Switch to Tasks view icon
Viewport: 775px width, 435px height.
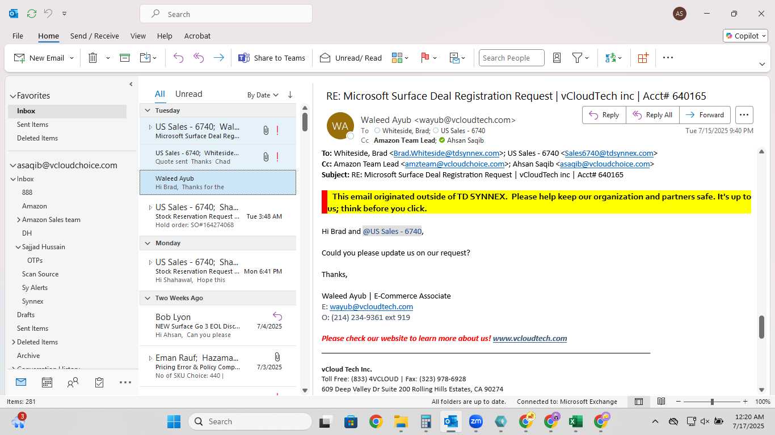tap(99, 382)
